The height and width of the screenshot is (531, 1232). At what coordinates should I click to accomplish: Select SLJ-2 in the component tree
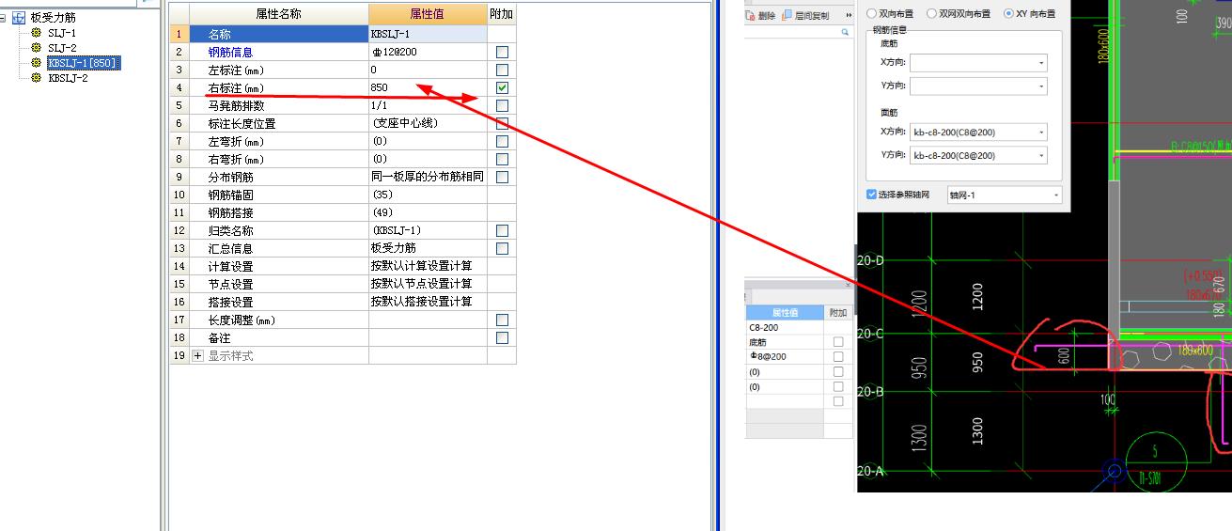[62, 48]
